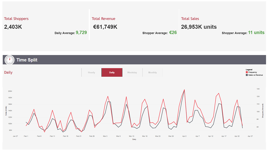
Task: Click the clock icon beside Time Split
Action: coord(9,60)
